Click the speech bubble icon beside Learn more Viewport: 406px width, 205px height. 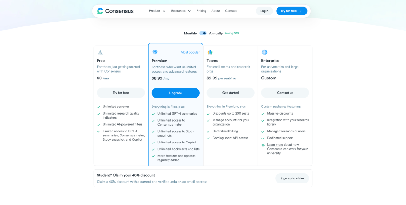pyautogui.click(x=263, y=145)
